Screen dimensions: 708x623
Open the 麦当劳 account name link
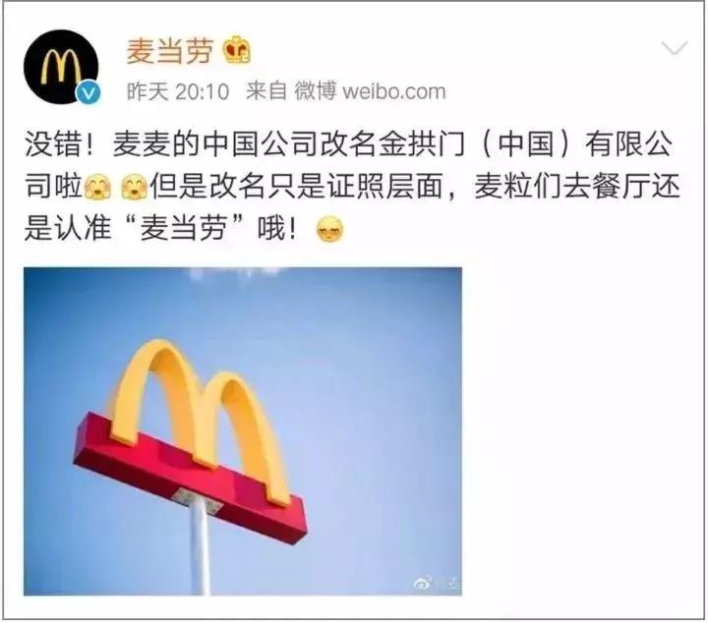pos(169,51)
